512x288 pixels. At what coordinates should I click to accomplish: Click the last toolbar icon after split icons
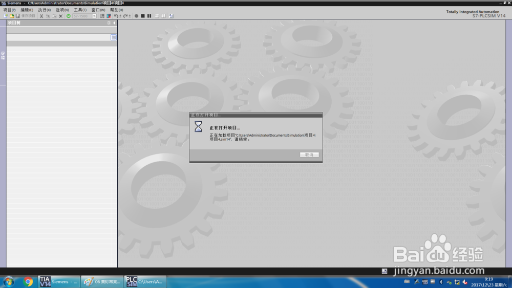point(171,16)
